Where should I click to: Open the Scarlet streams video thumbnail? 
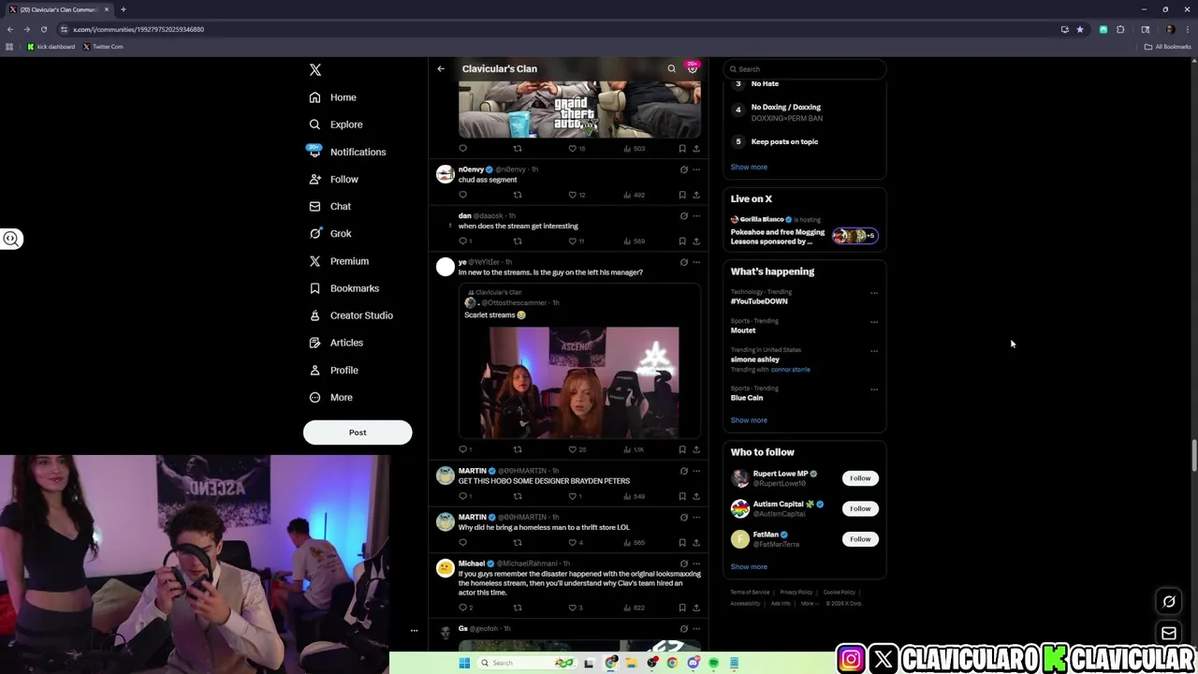(579, 382)
